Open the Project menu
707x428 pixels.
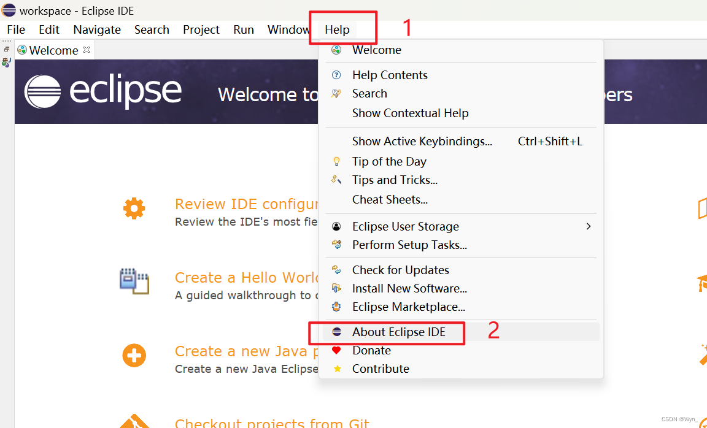click(201, 29)
